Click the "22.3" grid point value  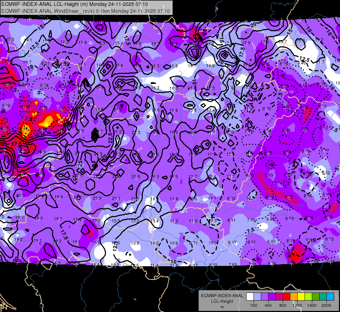click(136, 132)
